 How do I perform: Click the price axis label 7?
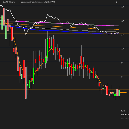tap(122, 91)
